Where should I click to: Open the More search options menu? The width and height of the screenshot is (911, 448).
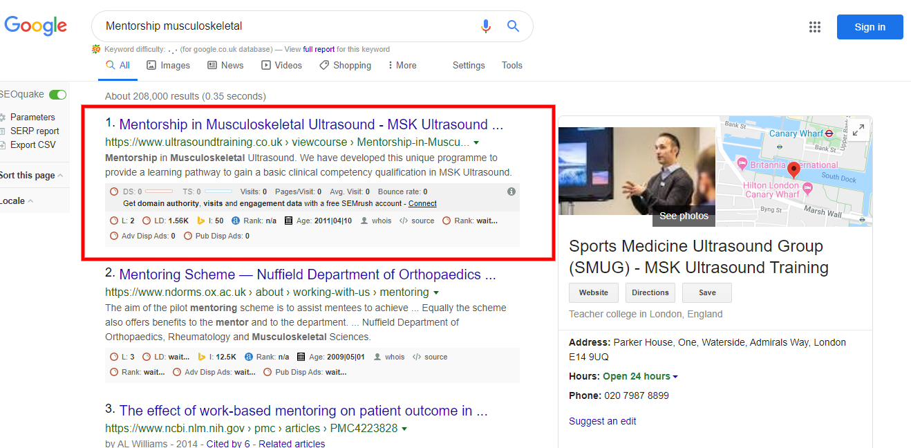[401, 65]
